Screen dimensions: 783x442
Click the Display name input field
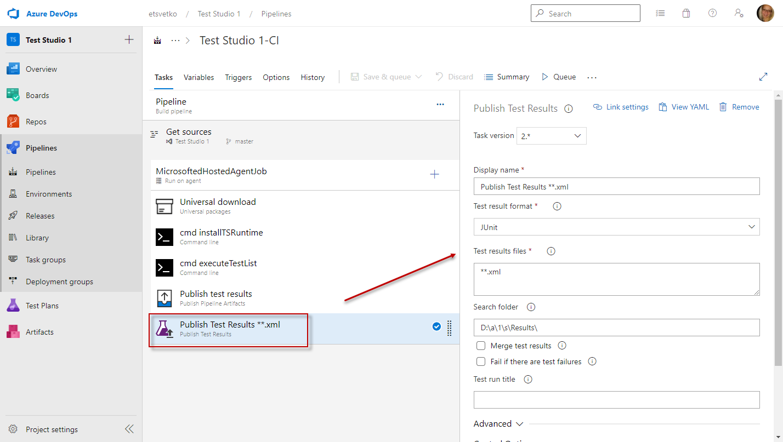tap(617, 186)
